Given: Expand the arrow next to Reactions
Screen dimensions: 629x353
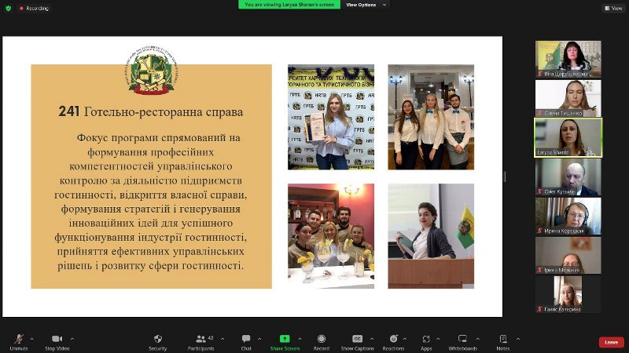Looking at the screenshot, I should click(x=404, y=339).
